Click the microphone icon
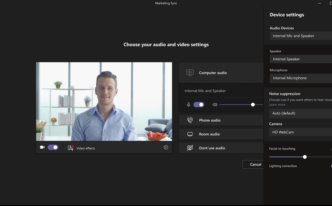Viewport: 332px width, 206px height. click(x=189, y=104)
